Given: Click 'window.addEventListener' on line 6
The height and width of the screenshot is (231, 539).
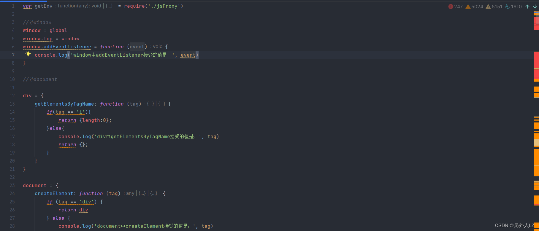Looking at the screenshot, I should tap(57, 47).
